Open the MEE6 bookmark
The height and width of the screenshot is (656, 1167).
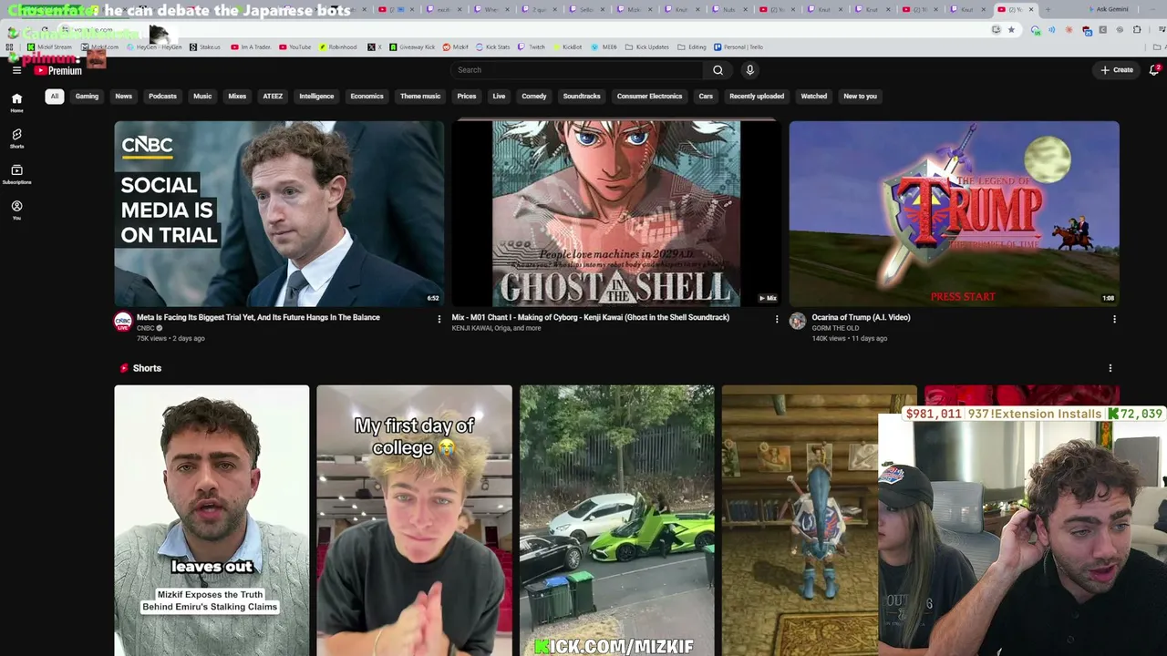[604, 46]
